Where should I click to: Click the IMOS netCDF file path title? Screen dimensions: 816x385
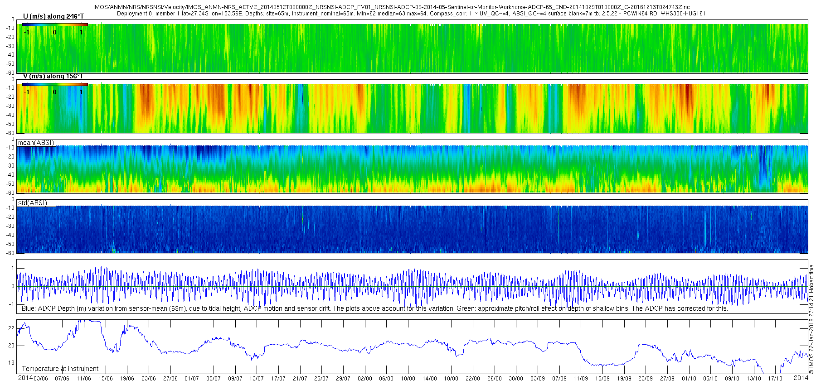392,7
